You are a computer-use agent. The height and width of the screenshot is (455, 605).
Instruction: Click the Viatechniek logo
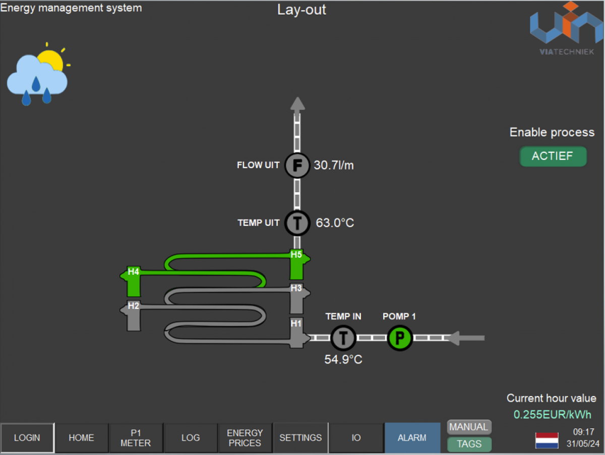[x=566, y=28]
